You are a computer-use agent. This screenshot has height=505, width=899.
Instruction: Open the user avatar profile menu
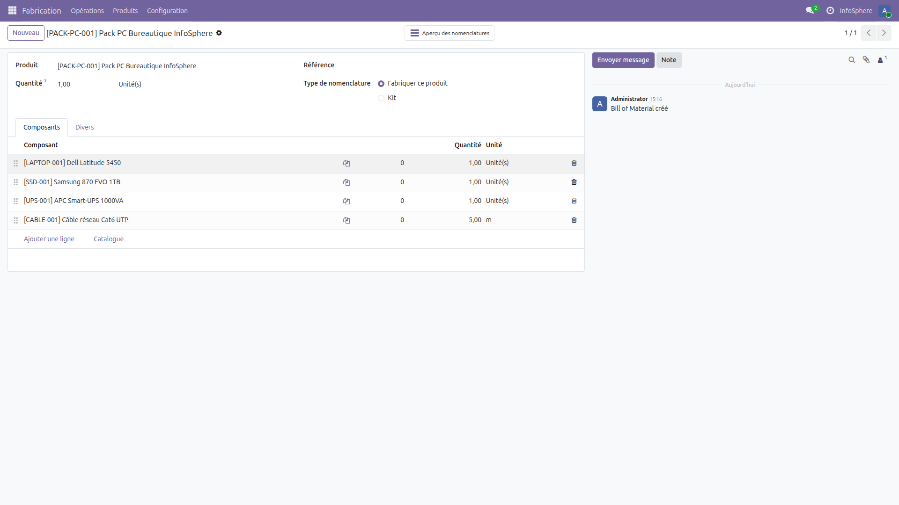click(885, 11)
